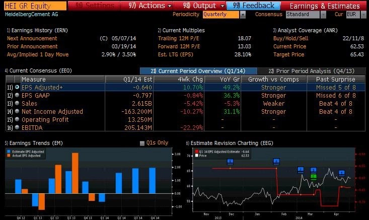The image size is (369, 220).
Task: Click the blue Q4 14 estimate bar
Action: 152,180
